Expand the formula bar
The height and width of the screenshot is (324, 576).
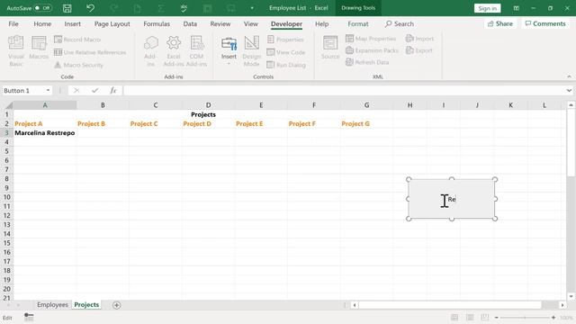click(569, 90)
